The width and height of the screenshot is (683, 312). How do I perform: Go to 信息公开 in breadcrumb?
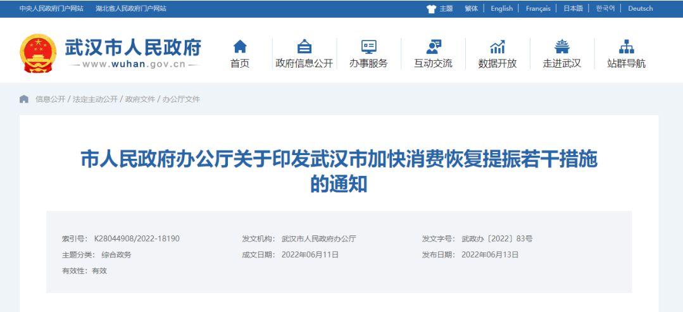(x=50, y=99)
